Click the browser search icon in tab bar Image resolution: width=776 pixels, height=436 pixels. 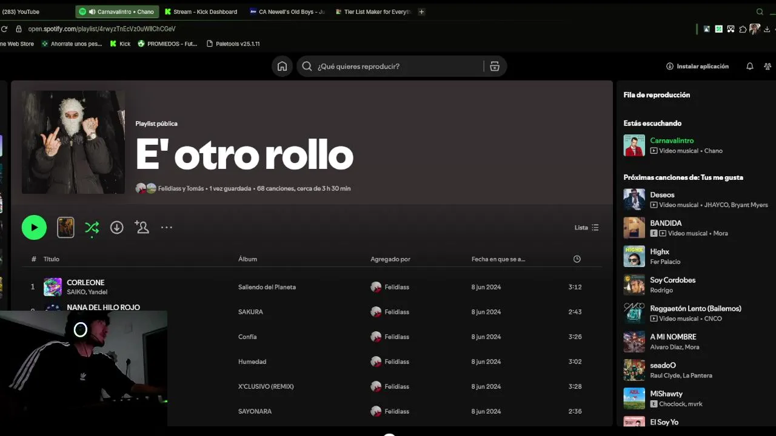(760, 12)
